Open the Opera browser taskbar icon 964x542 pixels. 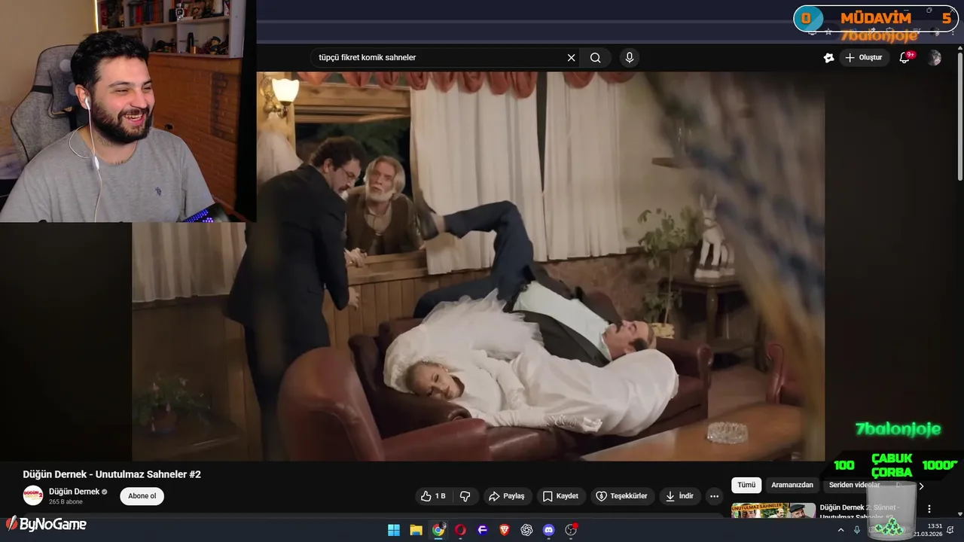(x=460, y=530)
